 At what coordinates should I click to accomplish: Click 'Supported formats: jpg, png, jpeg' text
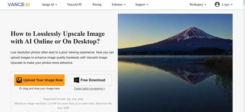pos(63,99)
